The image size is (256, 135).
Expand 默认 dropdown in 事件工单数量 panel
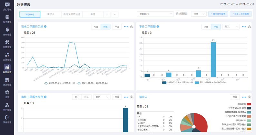tap(231, 27)
